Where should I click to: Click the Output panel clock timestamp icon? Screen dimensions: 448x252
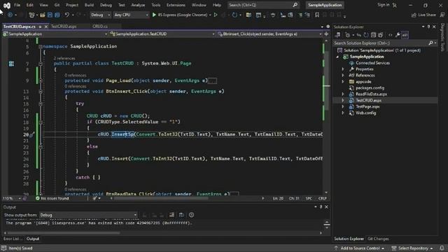[191, 215]
